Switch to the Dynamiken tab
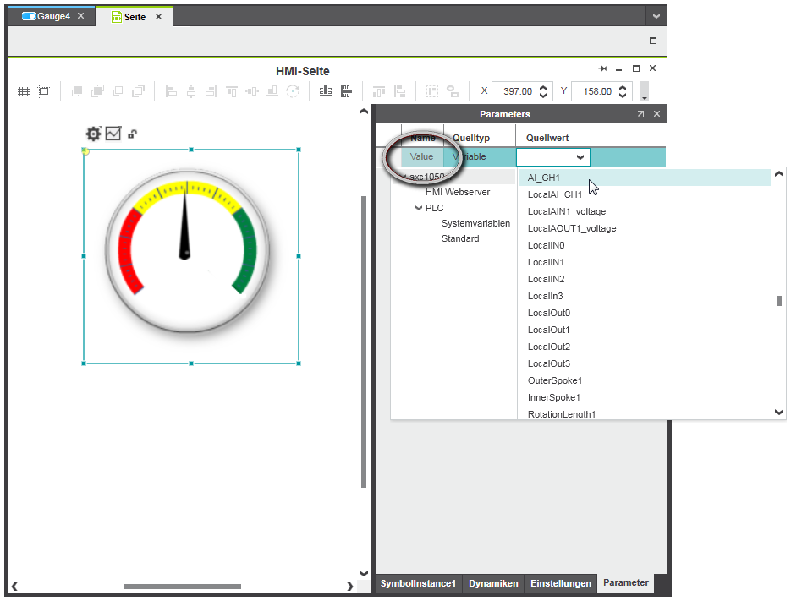The width and height of the screenshot is (791, 601). pyautogui.click(x=492, y=583)
